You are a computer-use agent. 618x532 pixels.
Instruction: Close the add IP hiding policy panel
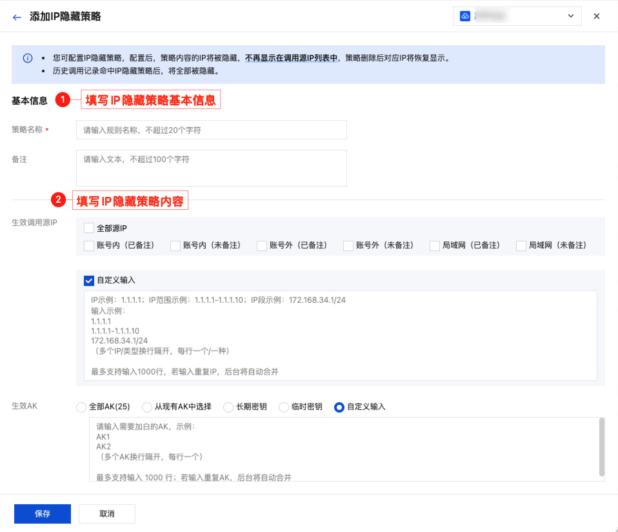pyautogui.click(x=597, y=16)
